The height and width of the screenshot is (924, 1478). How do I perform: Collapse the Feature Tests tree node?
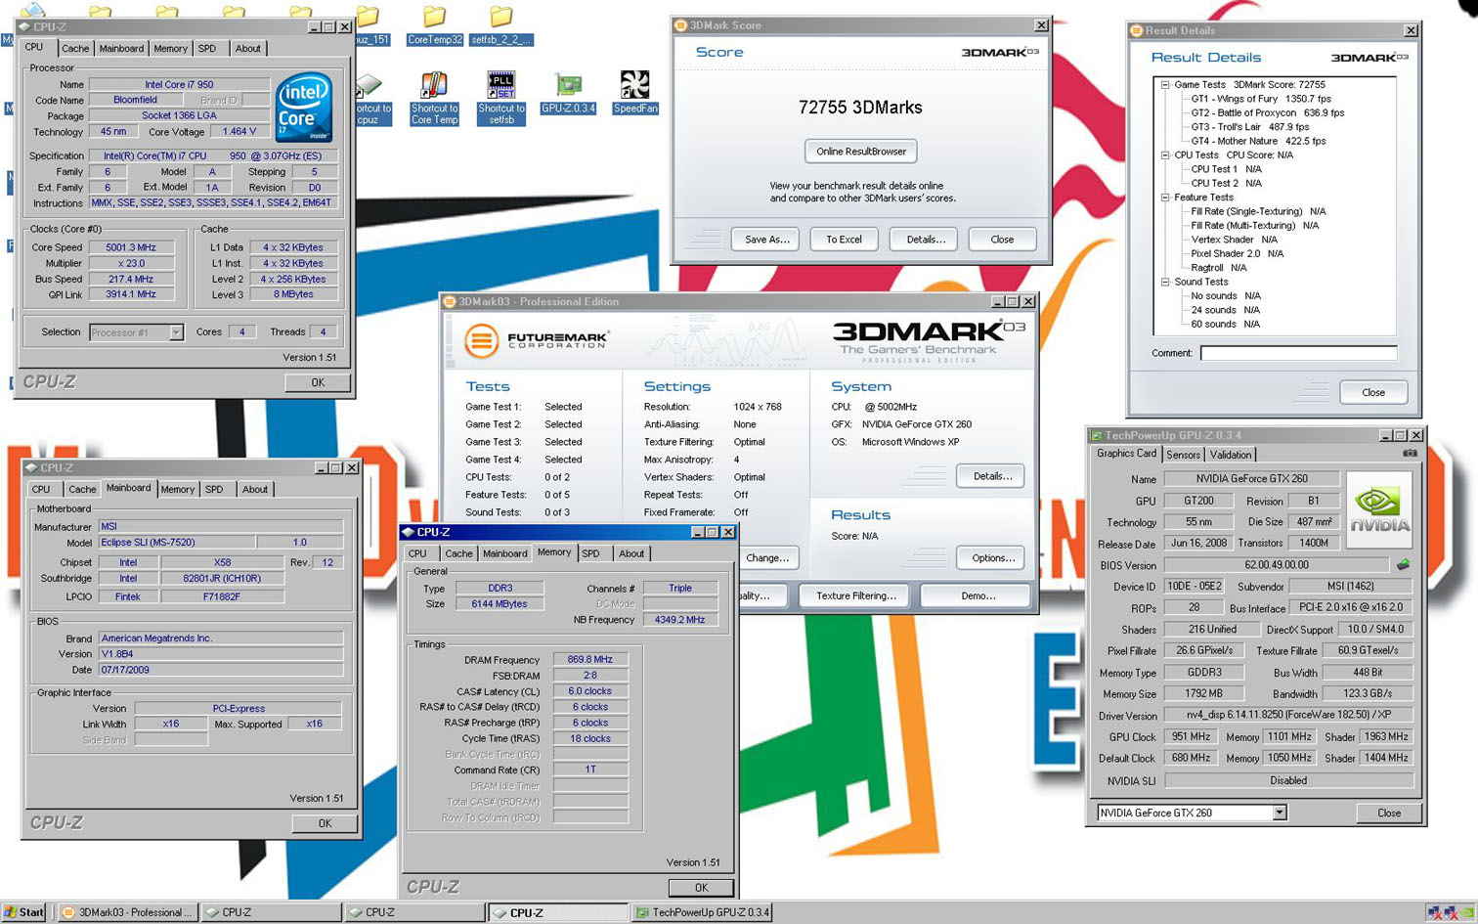pos(1165,198)
